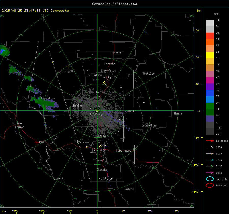Click the Hanna town label

coord(178,113)
